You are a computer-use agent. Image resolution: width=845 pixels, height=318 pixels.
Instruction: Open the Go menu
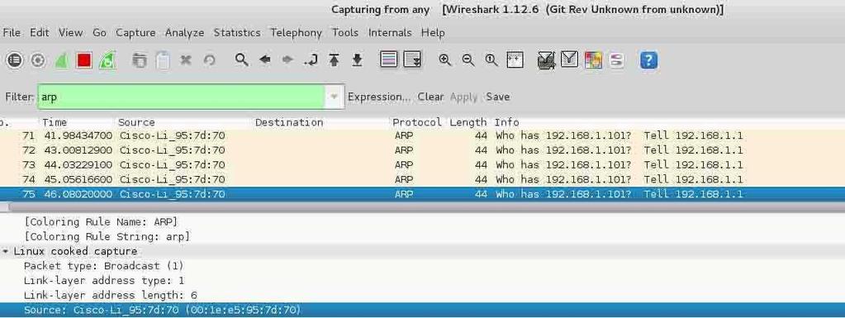pos(99,33)
